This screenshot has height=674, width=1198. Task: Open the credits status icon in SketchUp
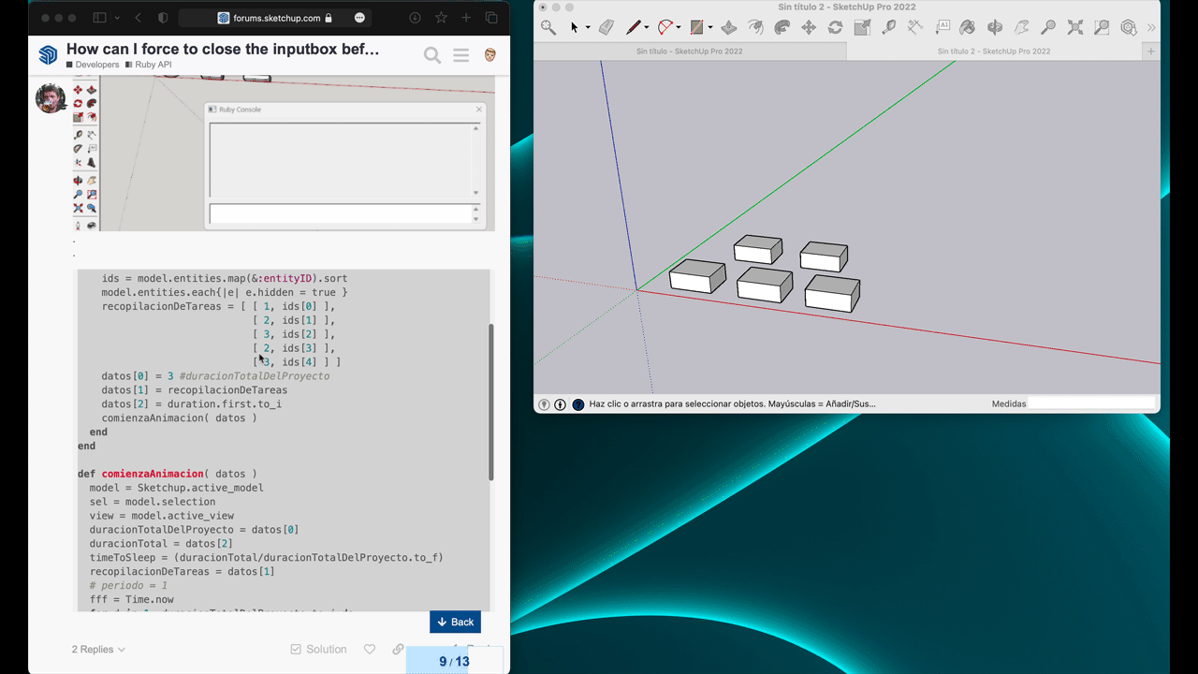point(560,404)
